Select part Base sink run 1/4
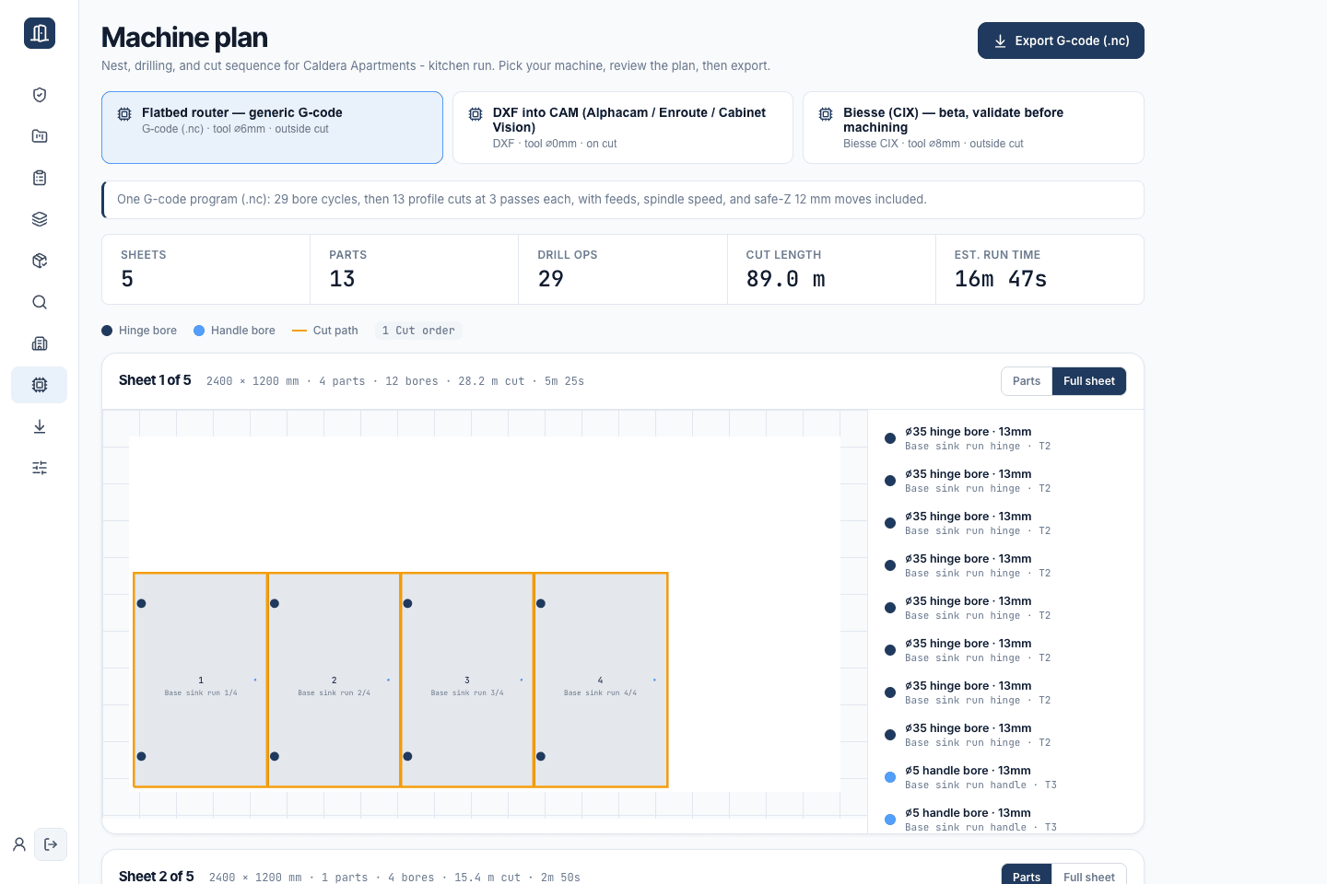This screenshot has height=884, width=1327. coord(201,680)
